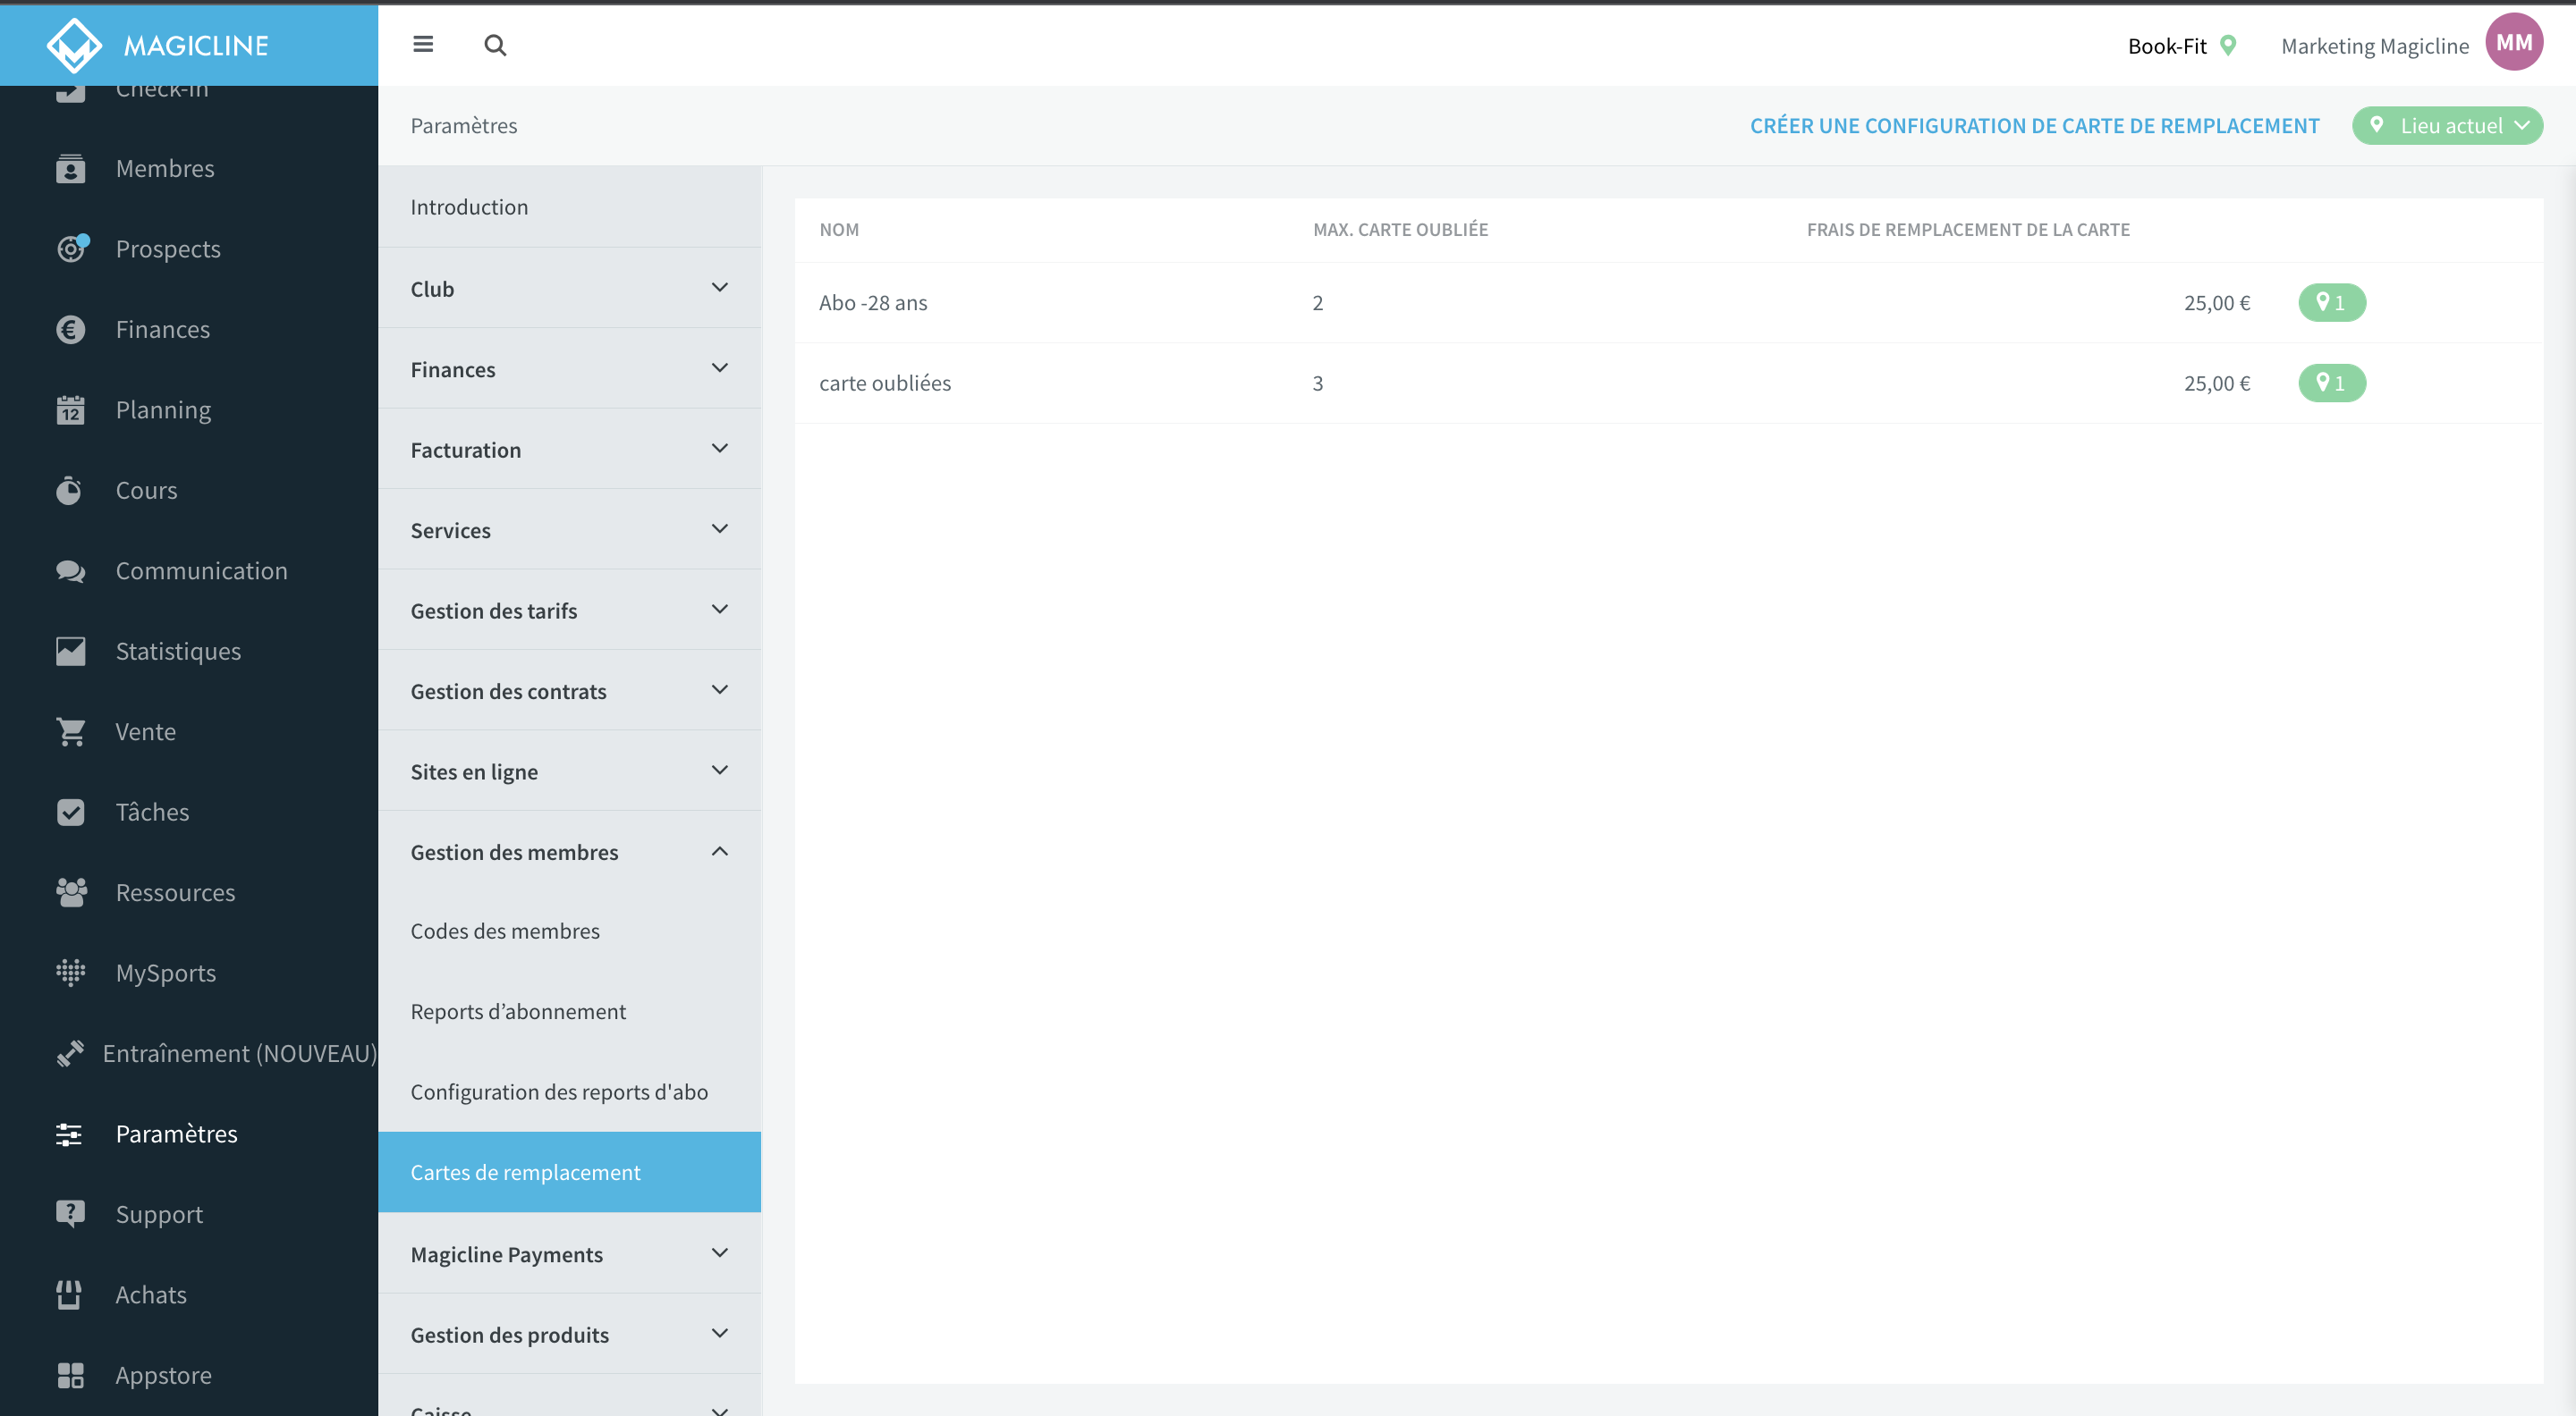Image resolution: width=2576 pixels, height=1416 pixels.
Task: Expand the Gestion des contrats section
Action: click(x=569, y=690)
